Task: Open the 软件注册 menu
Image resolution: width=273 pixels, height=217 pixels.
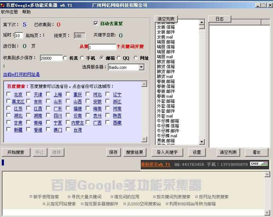Action: (10, 12)
